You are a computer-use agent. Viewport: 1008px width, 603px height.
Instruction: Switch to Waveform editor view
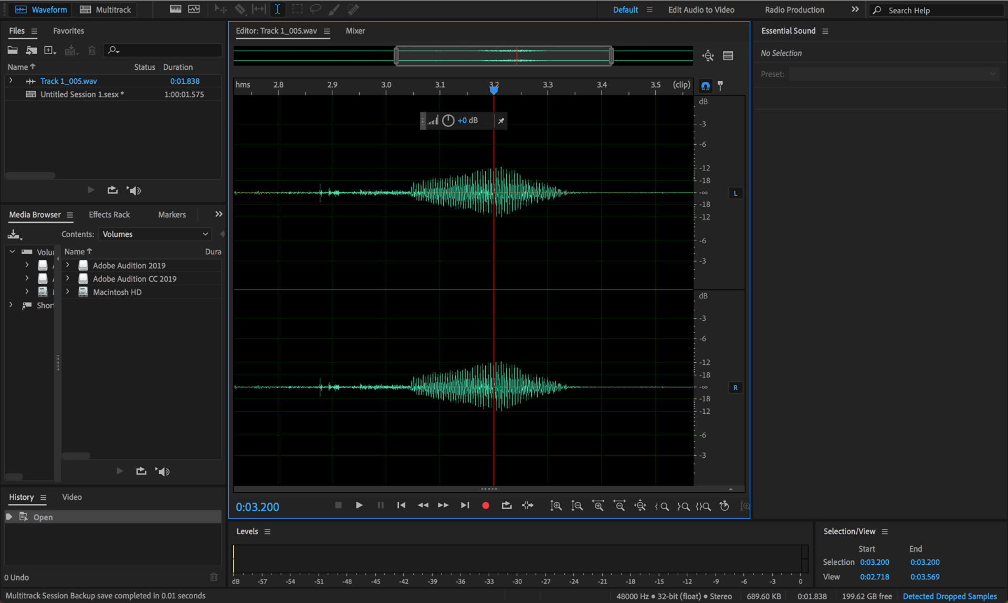click(x=41, y=9)
